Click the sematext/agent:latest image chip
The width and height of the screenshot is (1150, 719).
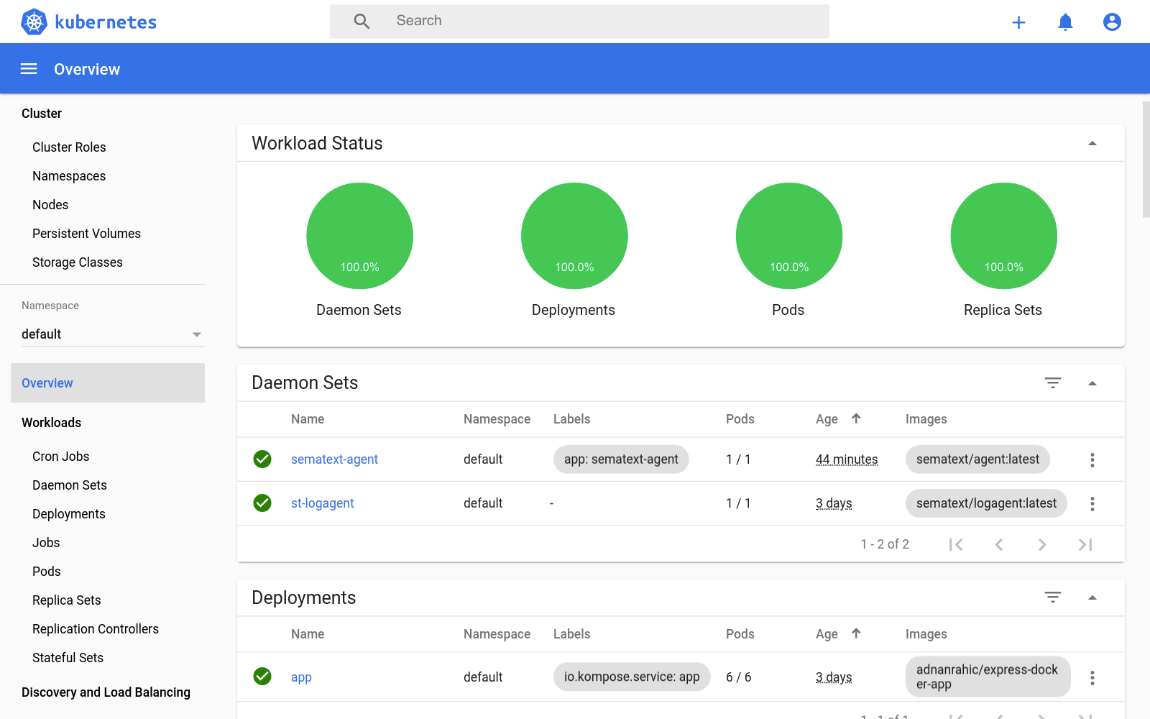[977, 459]
